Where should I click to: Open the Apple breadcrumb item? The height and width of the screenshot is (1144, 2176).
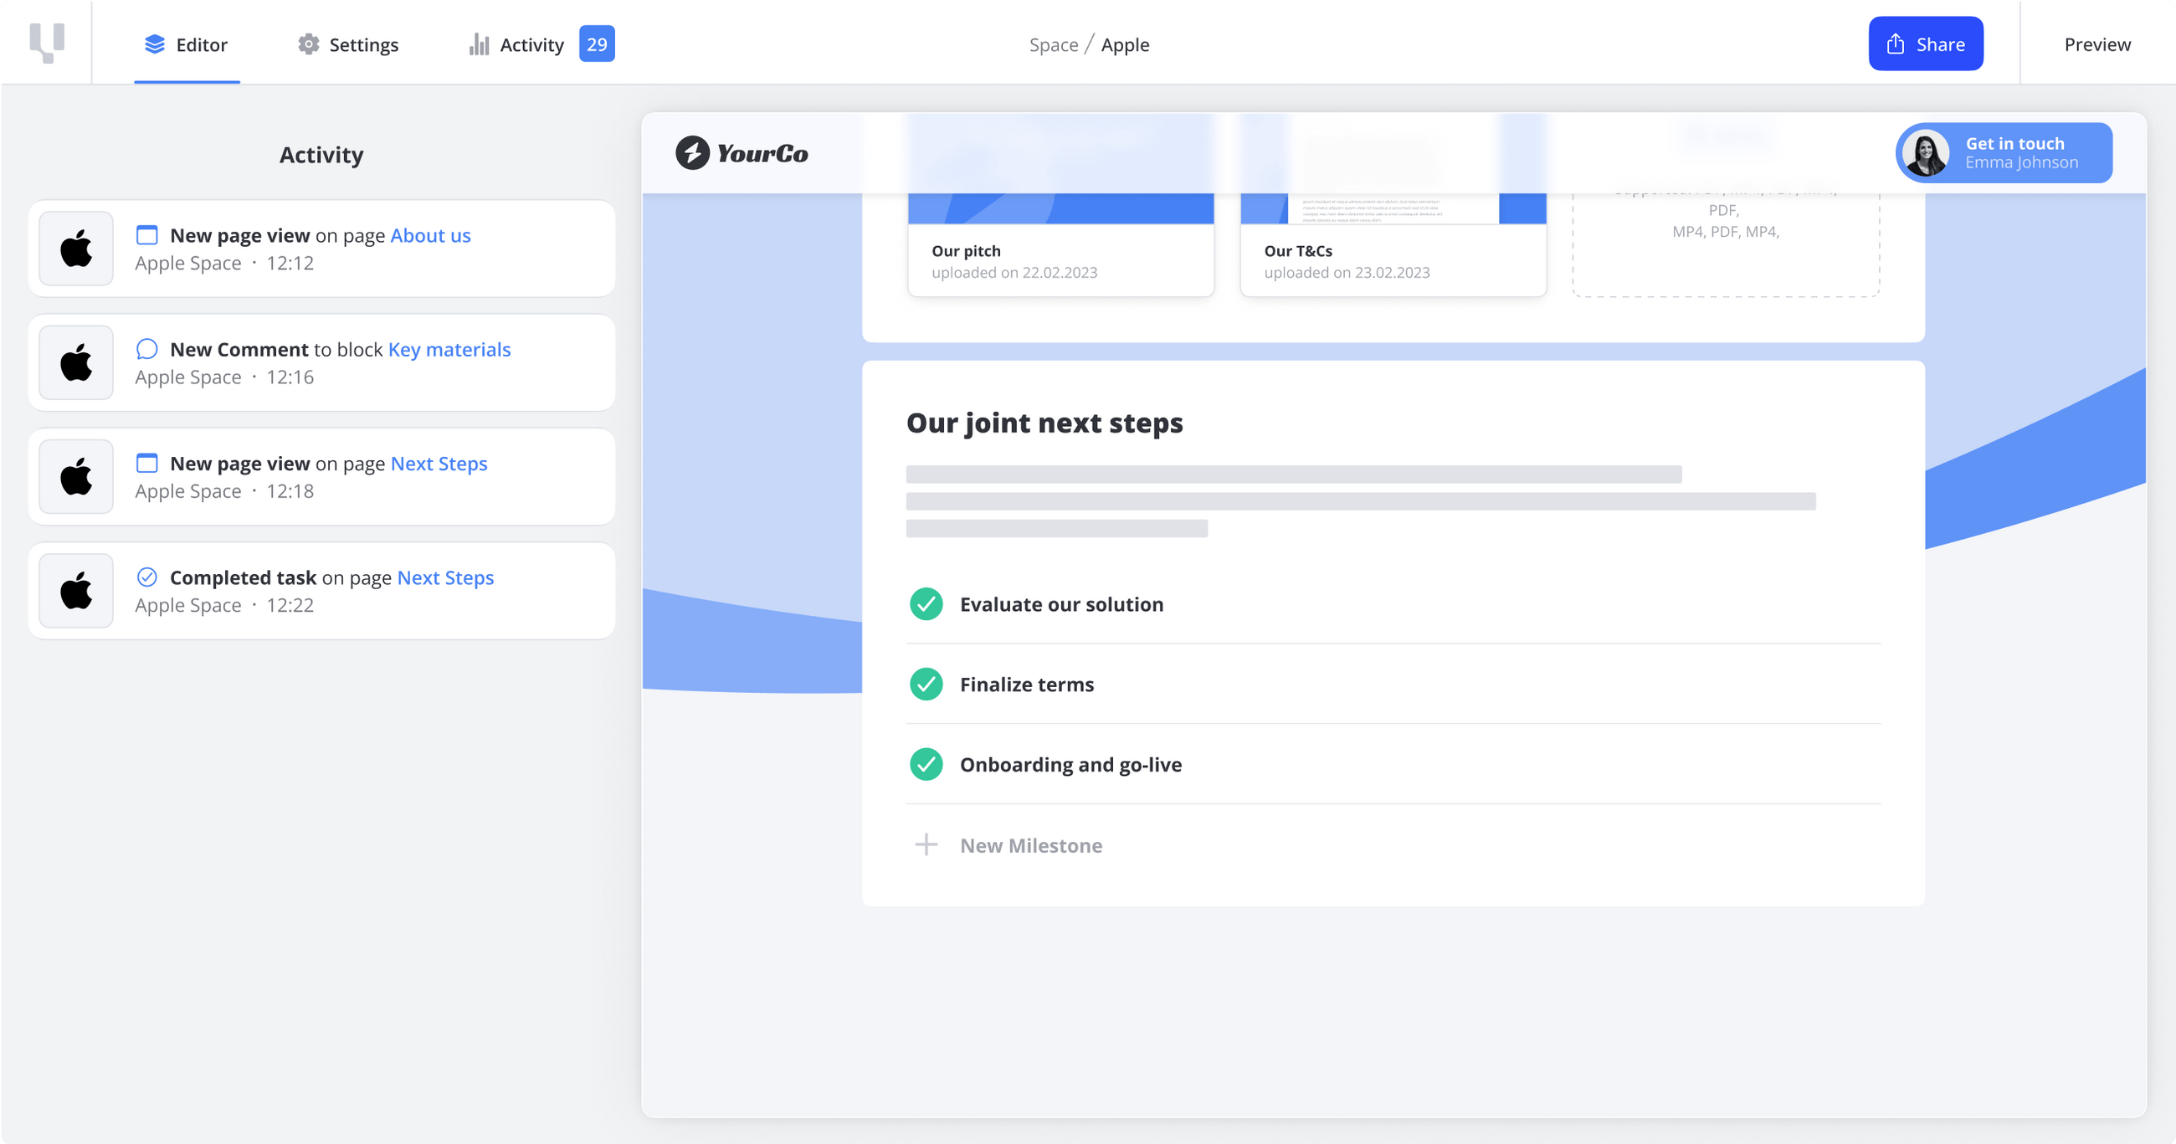pos(1124,44)
